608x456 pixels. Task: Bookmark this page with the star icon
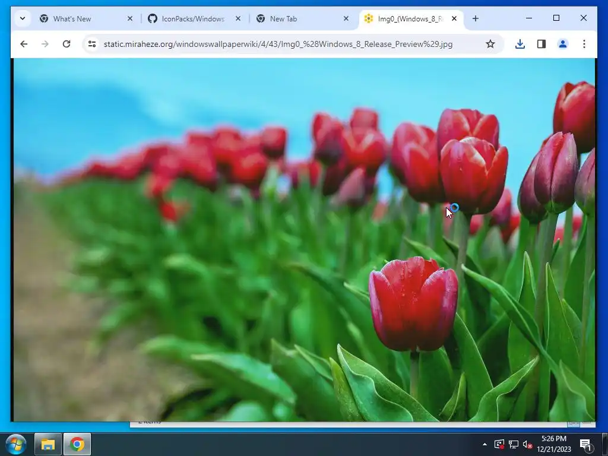(490, 44)
